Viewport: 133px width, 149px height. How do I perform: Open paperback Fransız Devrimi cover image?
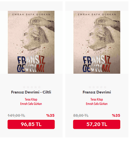tap(97, 42)
